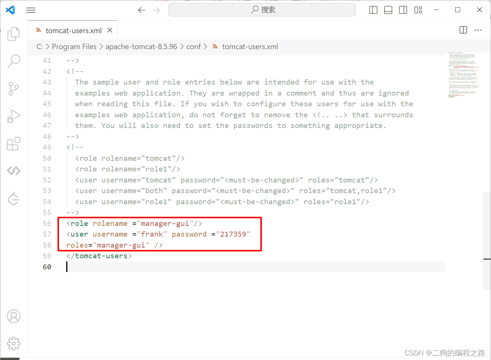Split the editor to the right
Screen dimensions: 491x360
(463, 30)
